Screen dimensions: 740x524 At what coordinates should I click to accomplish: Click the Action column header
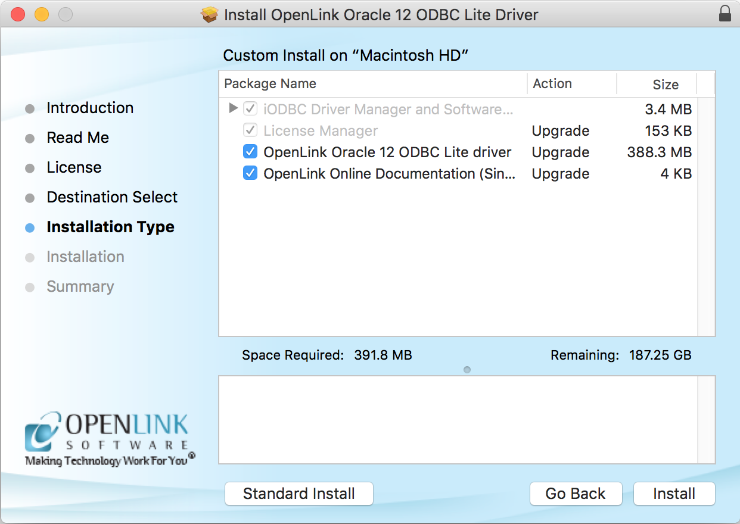[x=571, y=84]
